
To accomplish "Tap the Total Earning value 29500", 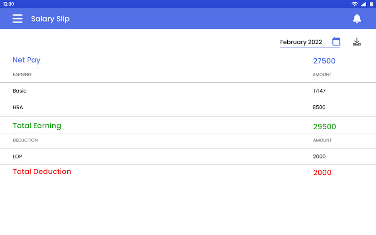I will pyautogui.click(x=324, y=127).
